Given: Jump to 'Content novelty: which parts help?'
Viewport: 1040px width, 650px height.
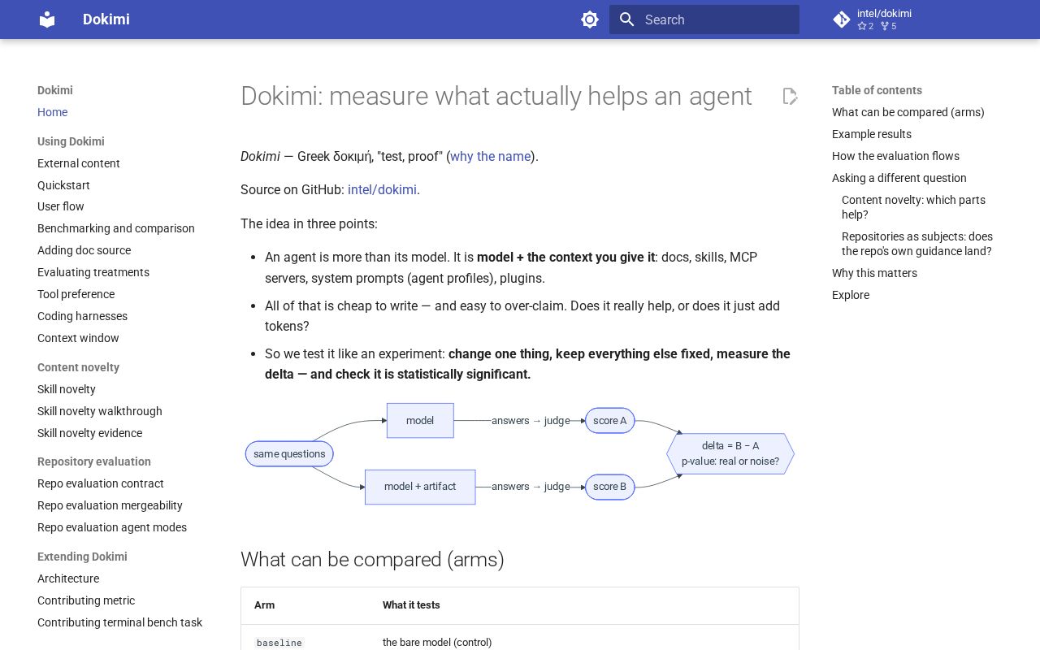Looking at the screenshot, I should click(x=913, y=207).
